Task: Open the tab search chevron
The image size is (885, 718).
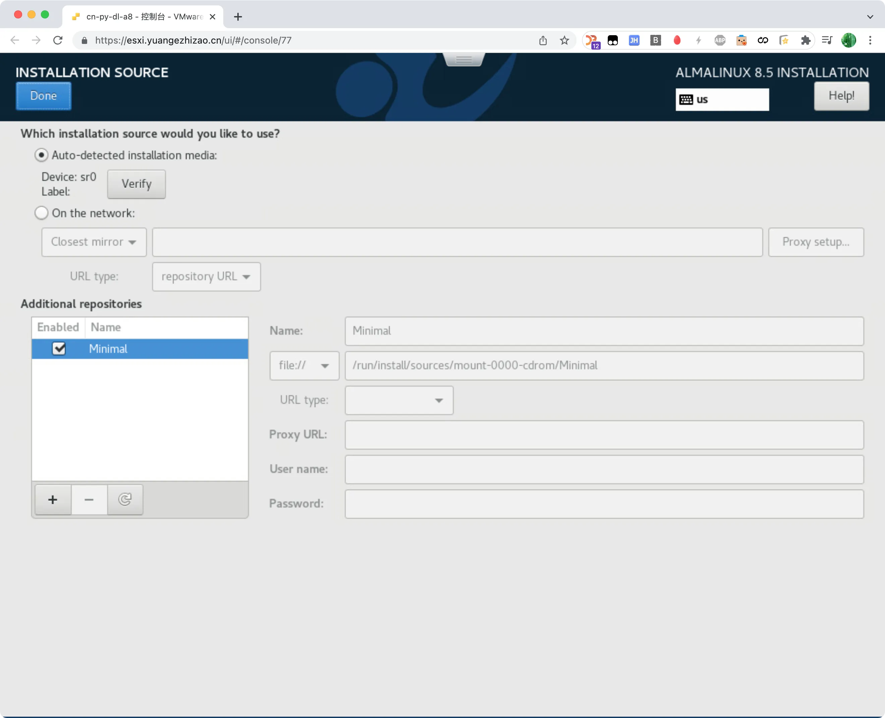Action: [870, 16]
